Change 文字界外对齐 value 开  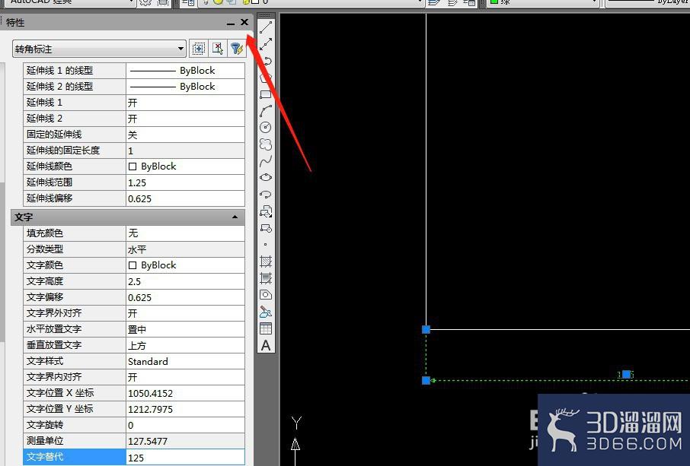click(185, 313)
